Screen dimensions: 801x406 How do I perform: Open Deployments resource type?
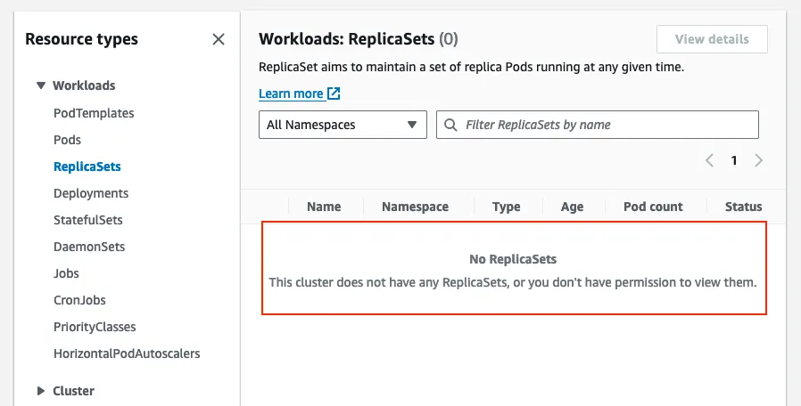[x=91, y=193]
